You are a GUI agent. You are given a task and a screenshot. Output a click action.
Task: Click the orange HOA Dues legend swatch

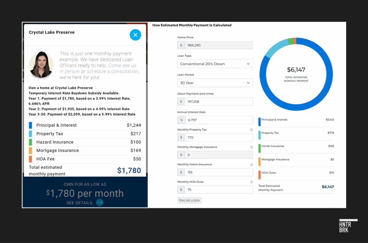click(259, 175)
